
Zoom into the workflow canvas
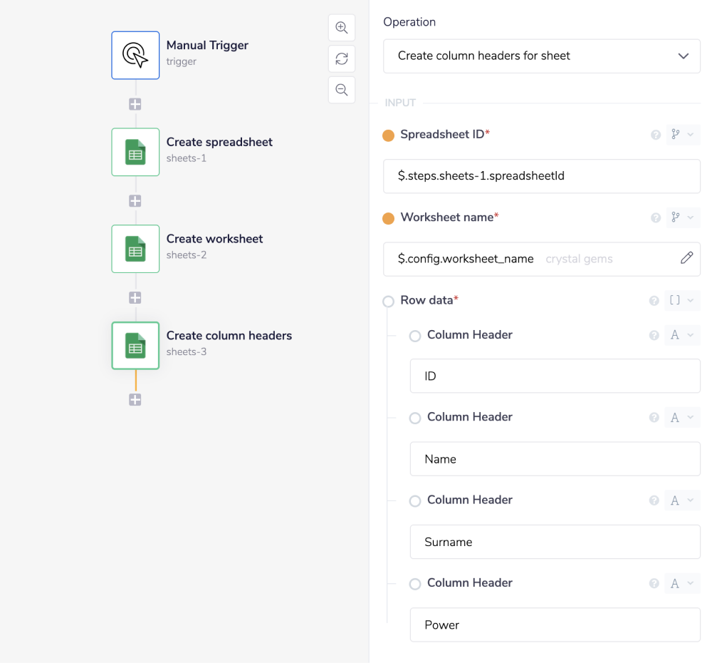(x=341, y=27)
